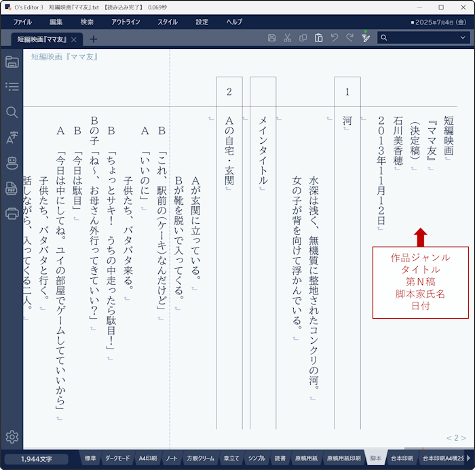Redo edit with toolbar arrow
Image resolution: width=475 pixels, height=470 pixels.
pos(350,38)
